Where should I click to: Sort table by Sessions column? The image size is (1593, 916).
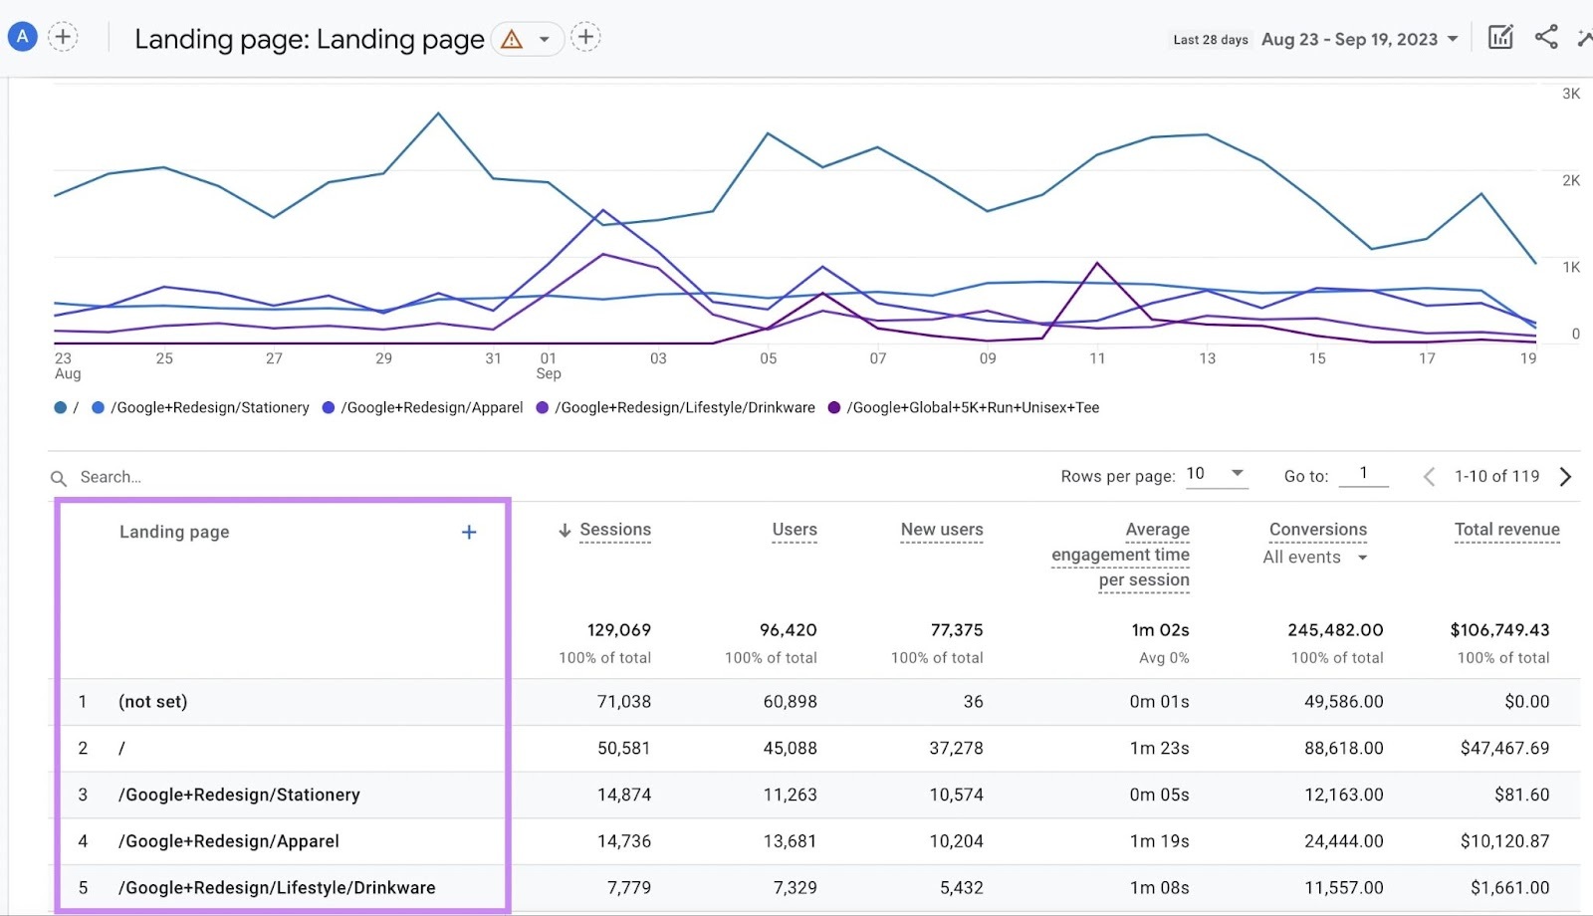614,530
